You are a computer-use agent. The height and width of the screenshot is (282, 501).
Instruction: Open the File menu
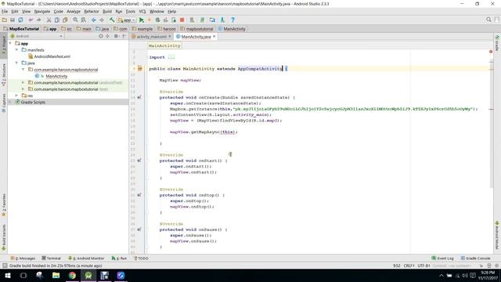tap(5, 12)
